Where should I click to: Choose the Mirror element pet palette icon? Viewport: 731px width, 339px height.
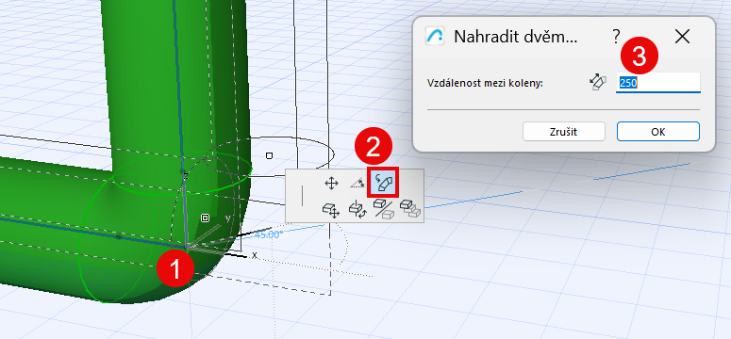(x=383, y=209)
